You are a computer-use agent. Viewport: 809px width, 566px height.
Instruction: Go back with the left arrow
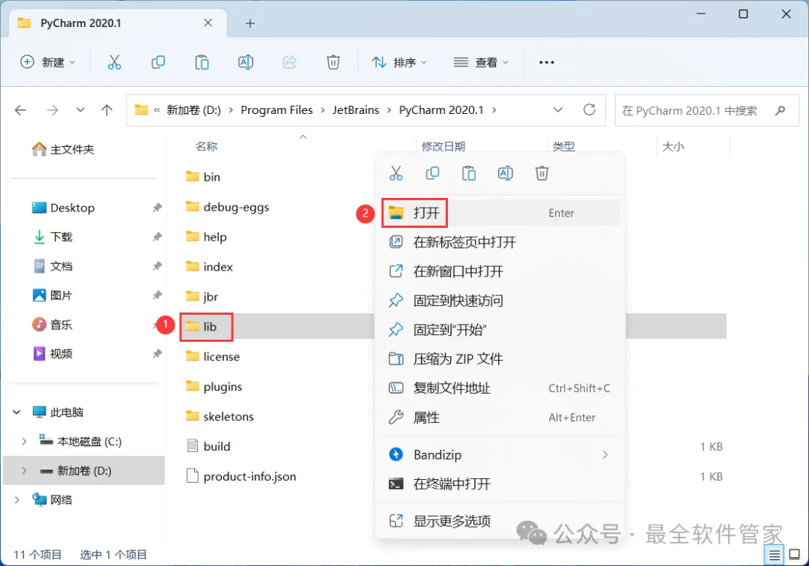tap(21, 110)
